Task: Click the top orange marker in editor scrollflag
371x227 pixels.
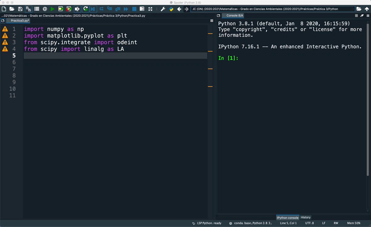Action: (210, 34)
